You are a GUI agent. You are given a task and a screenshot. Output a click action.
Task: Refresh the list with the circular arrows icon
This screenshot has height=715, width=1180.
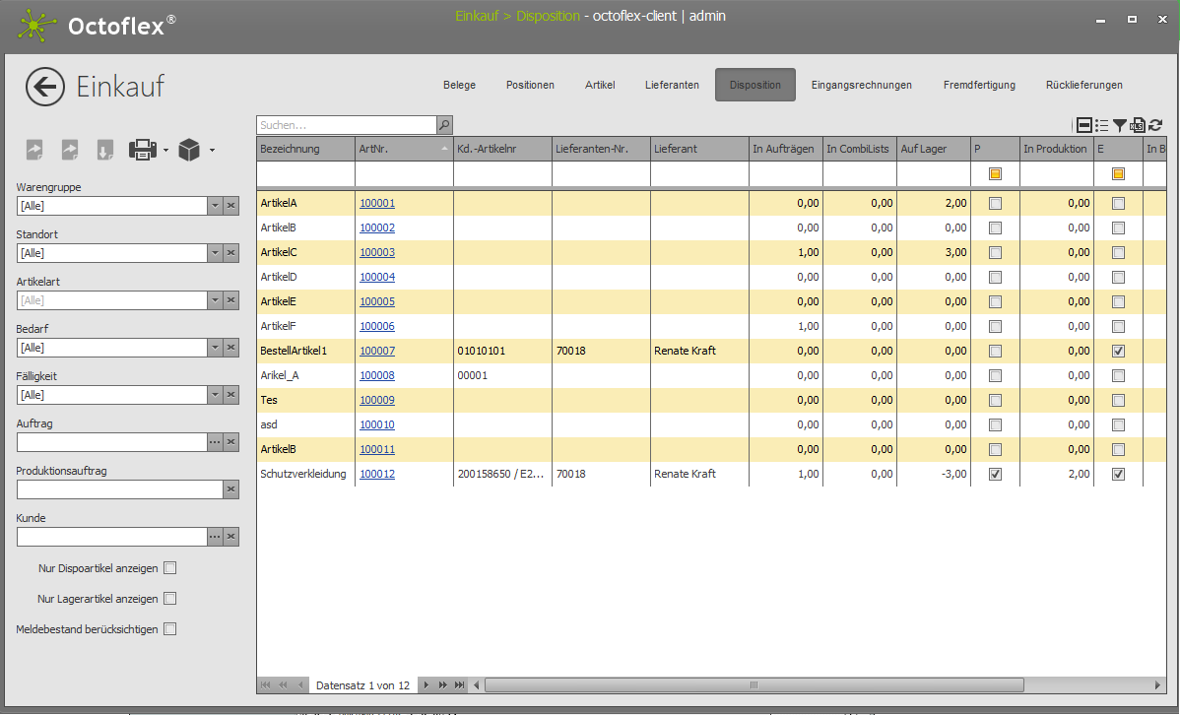pyautogui.click(x=1155, y=125)
